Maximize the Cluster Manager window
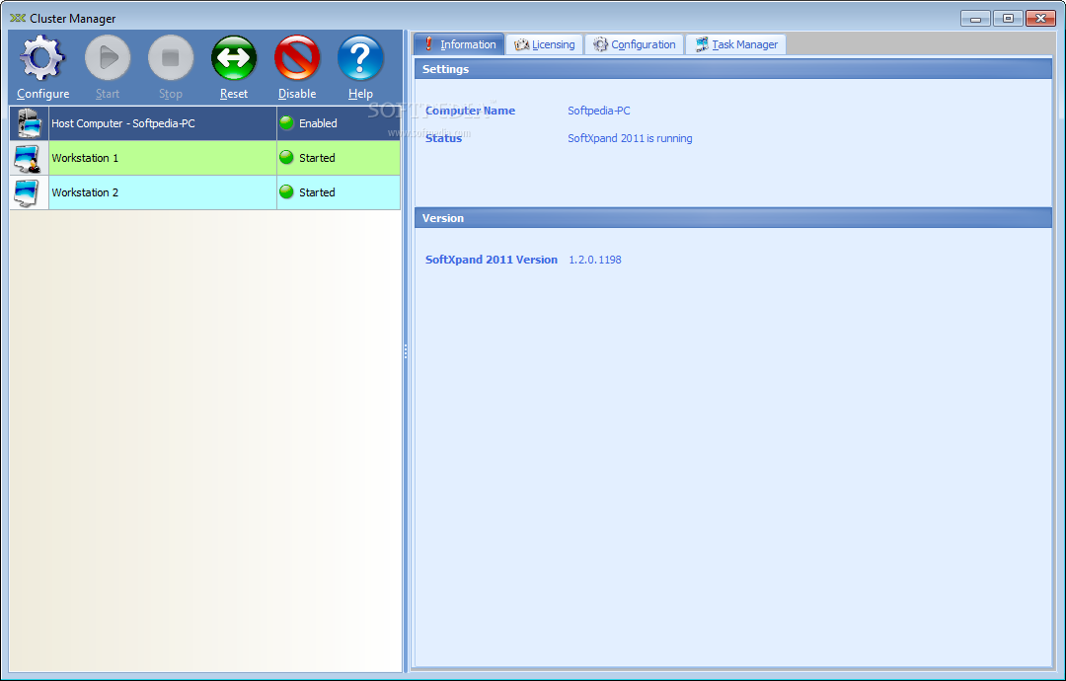 1008,19
